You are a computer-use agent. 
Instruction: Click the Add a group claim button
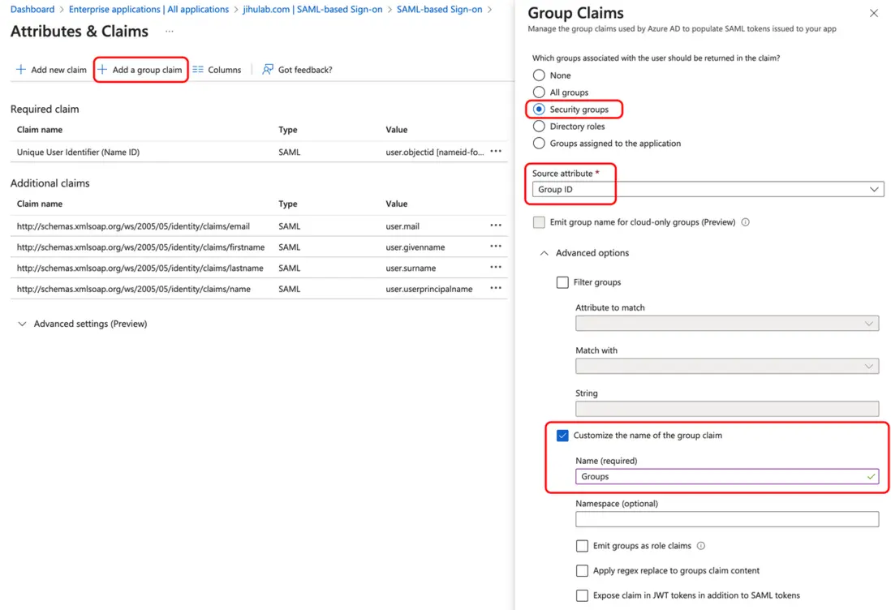(x=140, y=70)
